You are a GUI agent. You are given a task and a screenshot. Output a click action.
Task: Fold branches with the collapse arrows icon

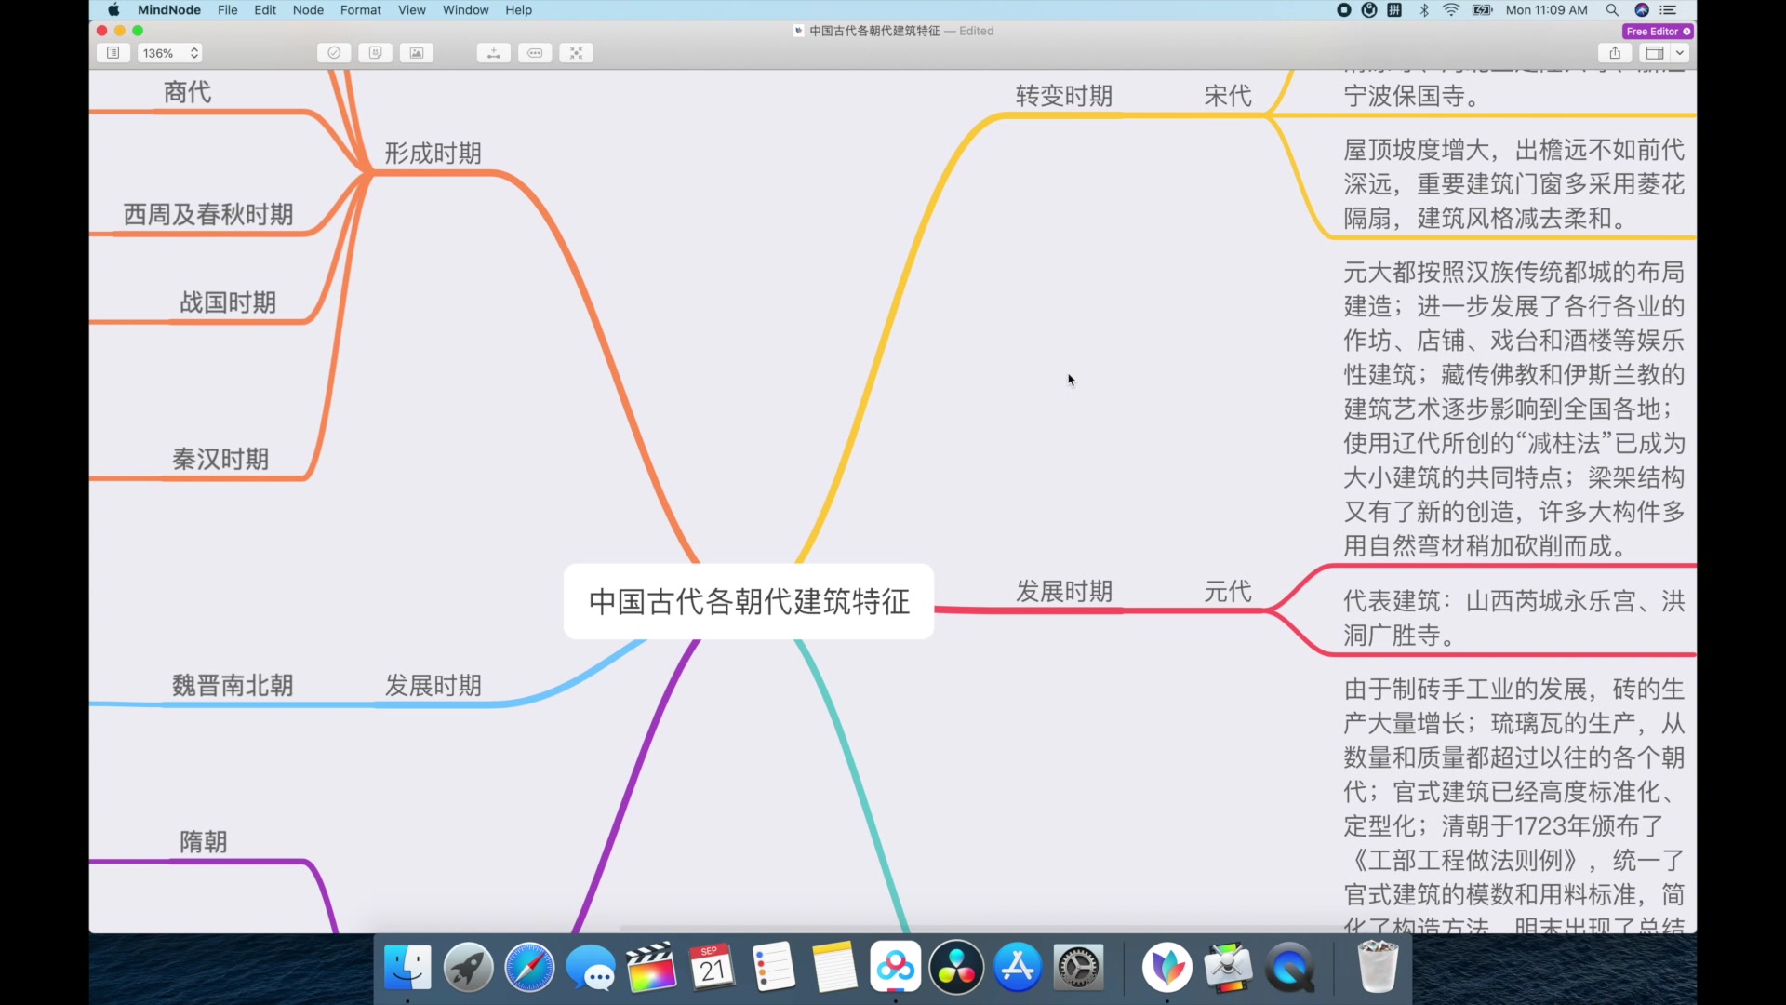(x=577, y=53)
